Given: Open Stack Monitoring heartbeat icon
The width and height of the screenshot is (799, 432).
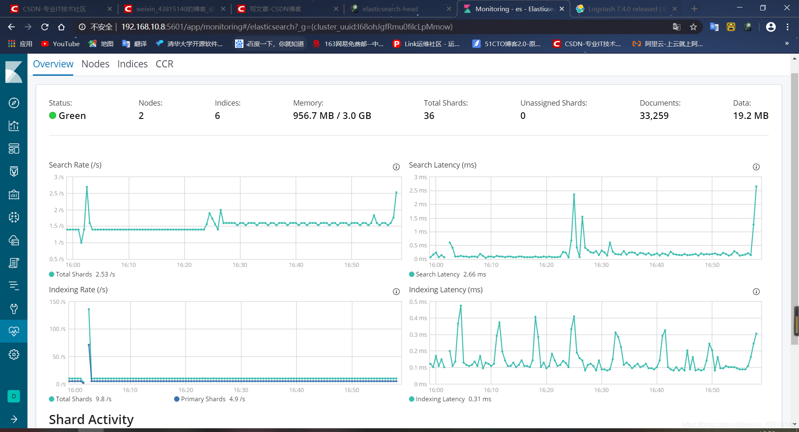Looking at the screenshot, I should pos(14,331).
